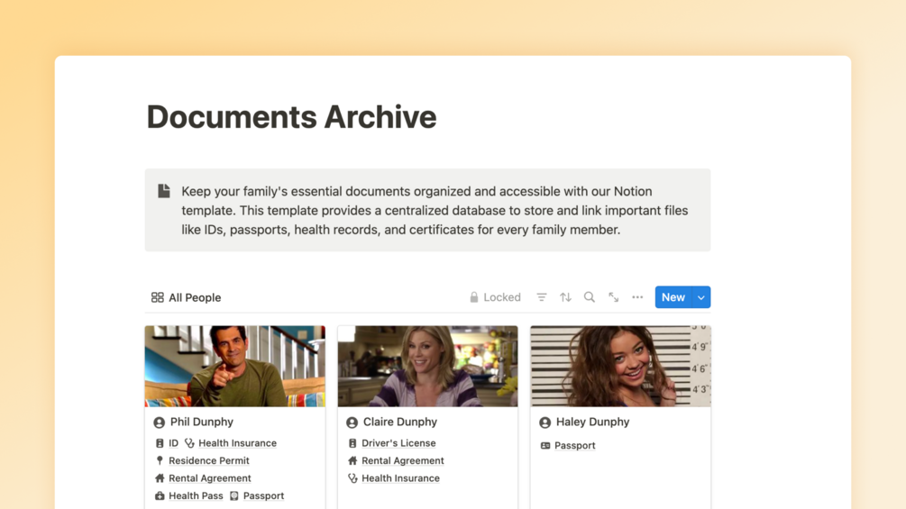Switch to the All People view tab
Image resolution: width=906 pixels, height=509 pixels.
(x=186, y=297)
